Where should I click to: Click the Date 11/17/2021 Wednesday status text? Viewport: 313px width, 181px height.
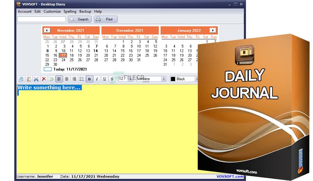90,177
